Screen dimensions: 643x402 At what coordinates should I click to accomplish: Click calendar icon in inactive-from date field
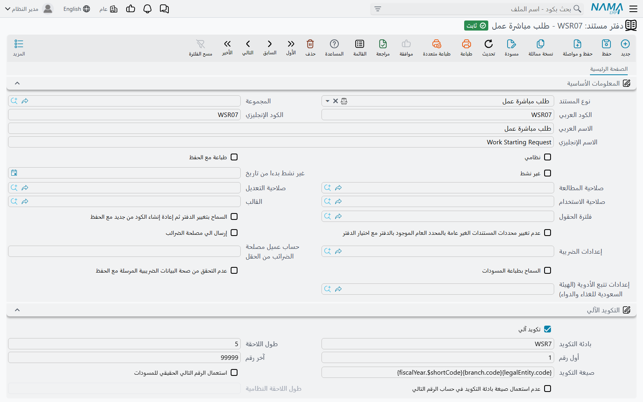14,173
